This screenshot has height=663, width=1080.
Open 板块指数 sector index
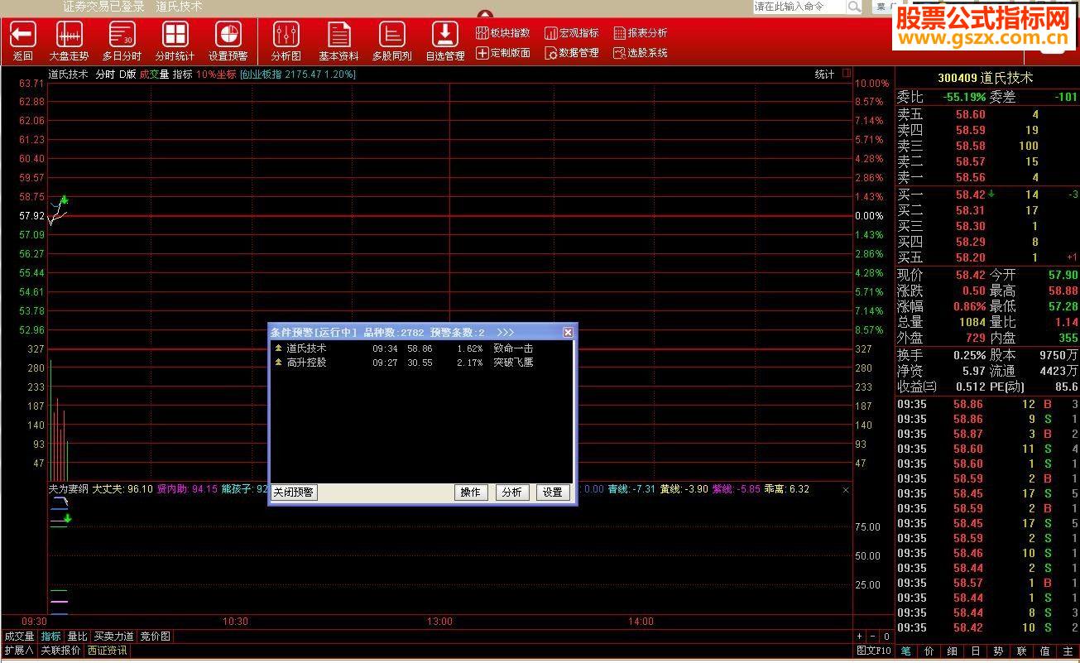coord(503,33)
